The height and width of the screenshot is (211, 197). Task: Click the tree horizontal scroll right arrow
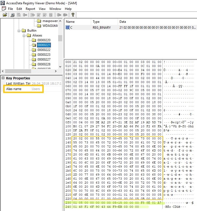tap(56, 71)
